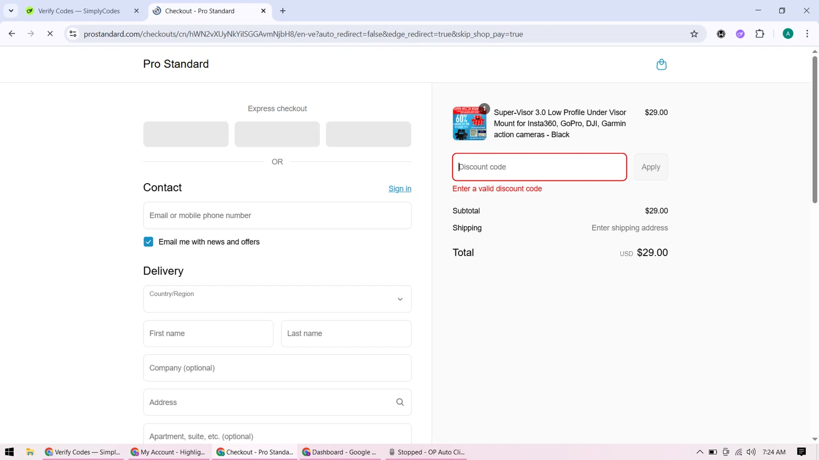Image resolution: width=819 pixels, height=460 pixels.
Task: Click middle express checkout button
Action: click(277, 134)
